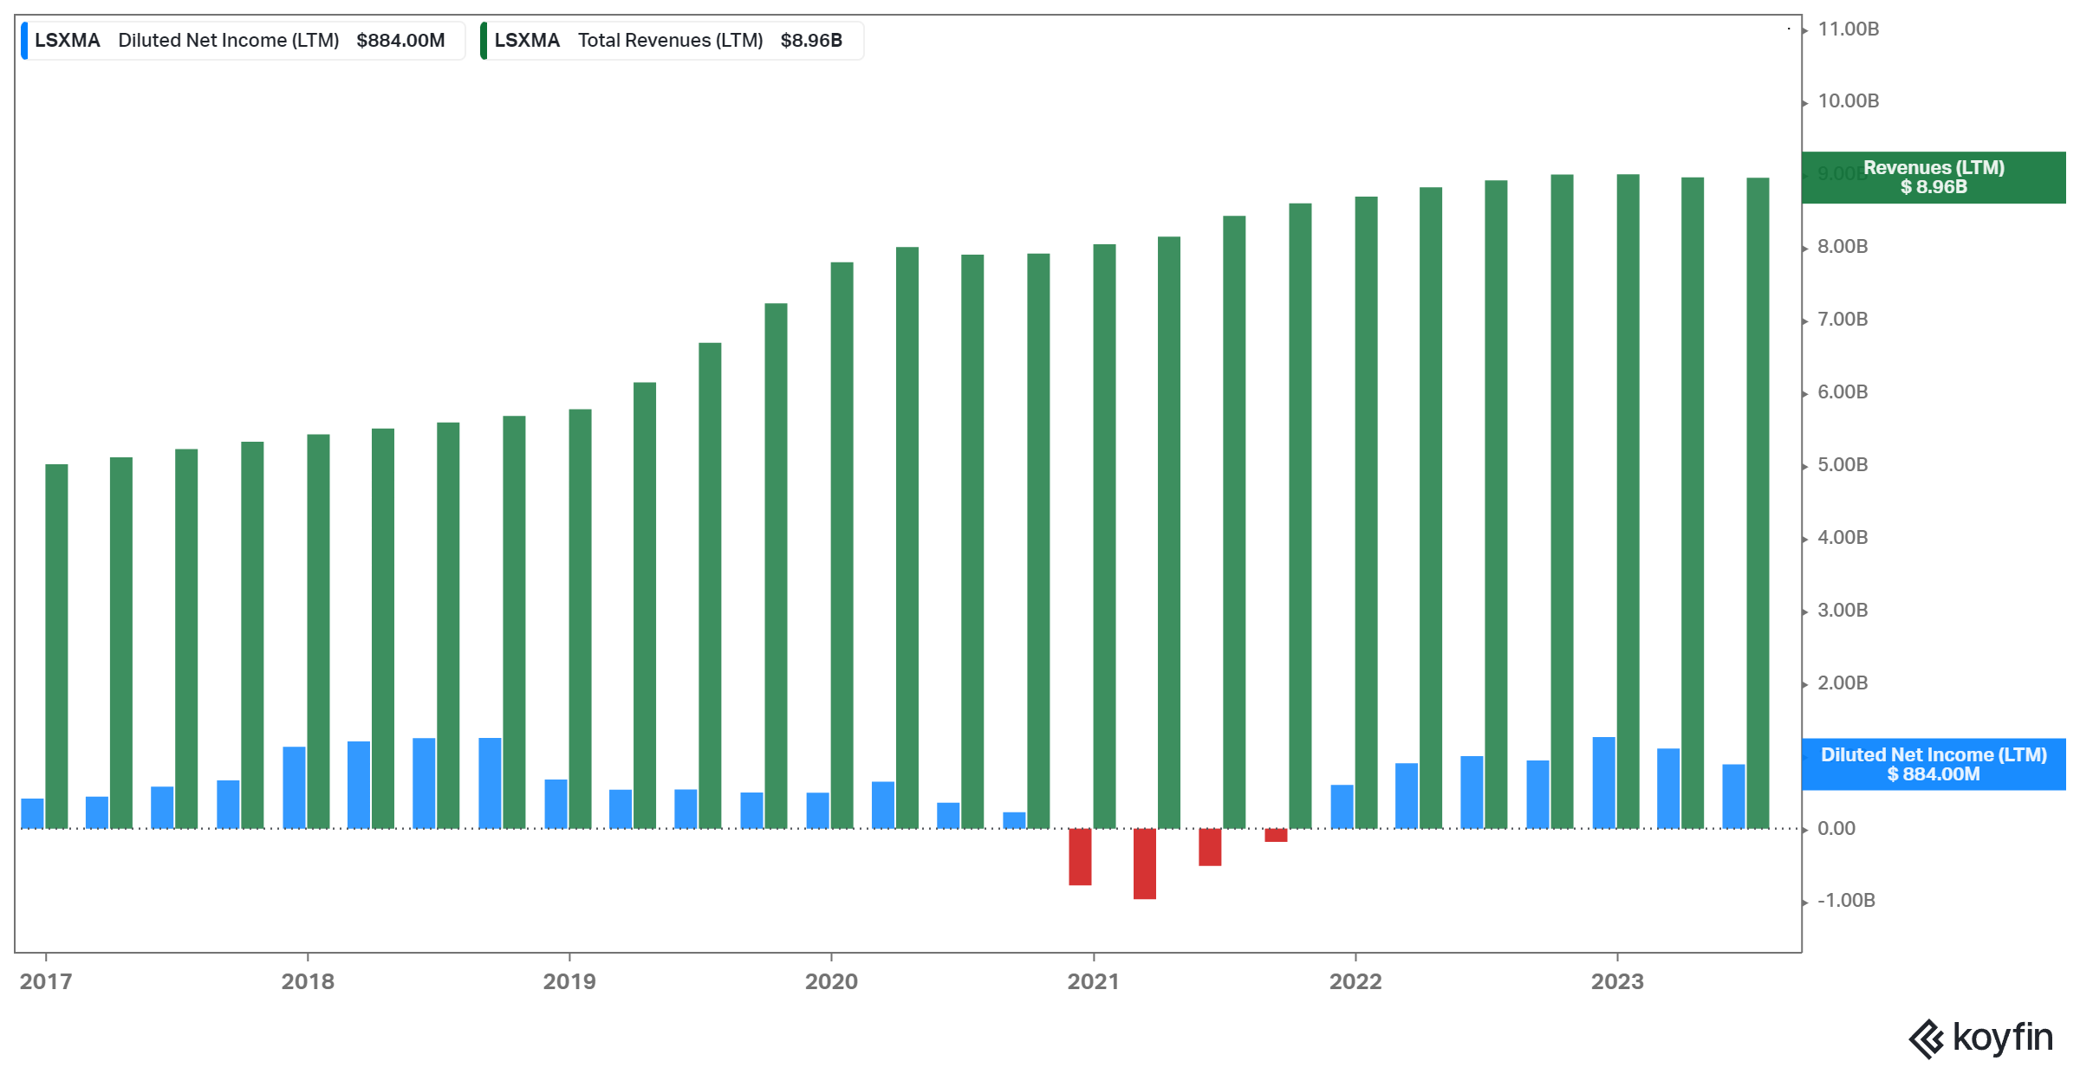Screen dimensions: 2080x1074
Task: Click the 2017 x-axis label
Action: coord(46,981)
